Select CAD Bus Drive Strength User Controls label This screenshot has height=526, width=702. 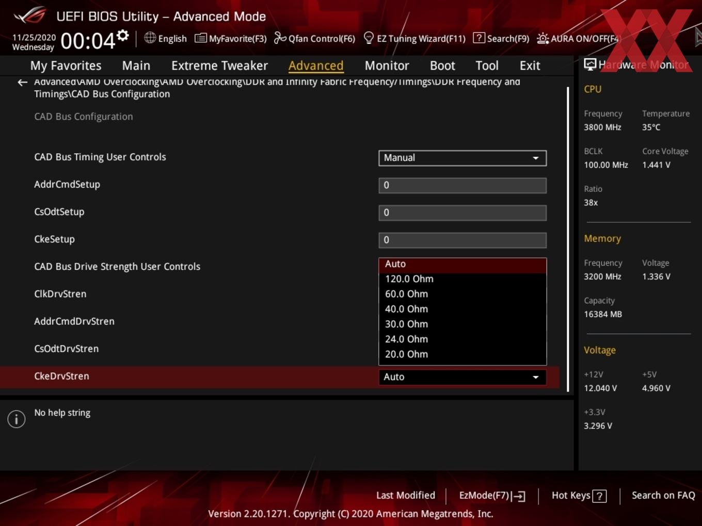(x=117, y=267)
